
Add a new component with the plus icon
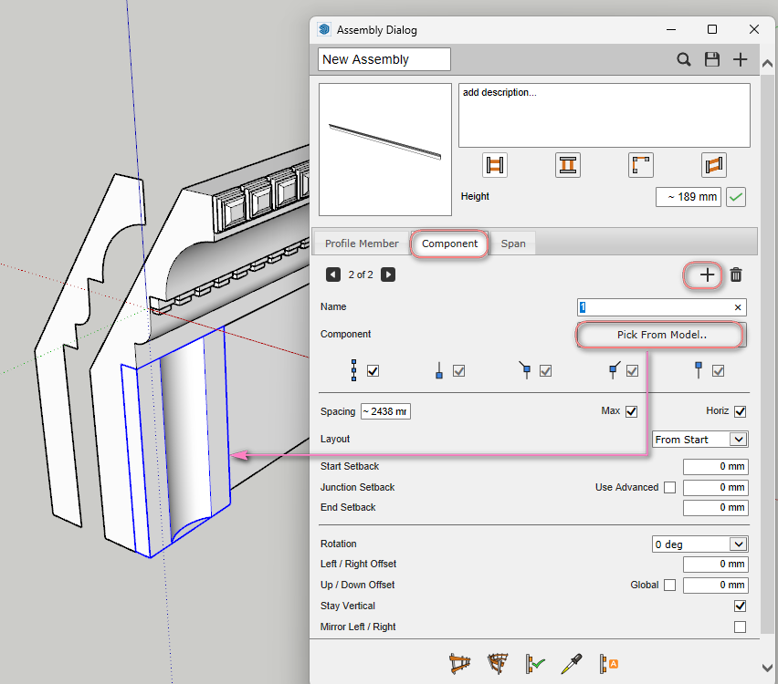coord(704,275)
